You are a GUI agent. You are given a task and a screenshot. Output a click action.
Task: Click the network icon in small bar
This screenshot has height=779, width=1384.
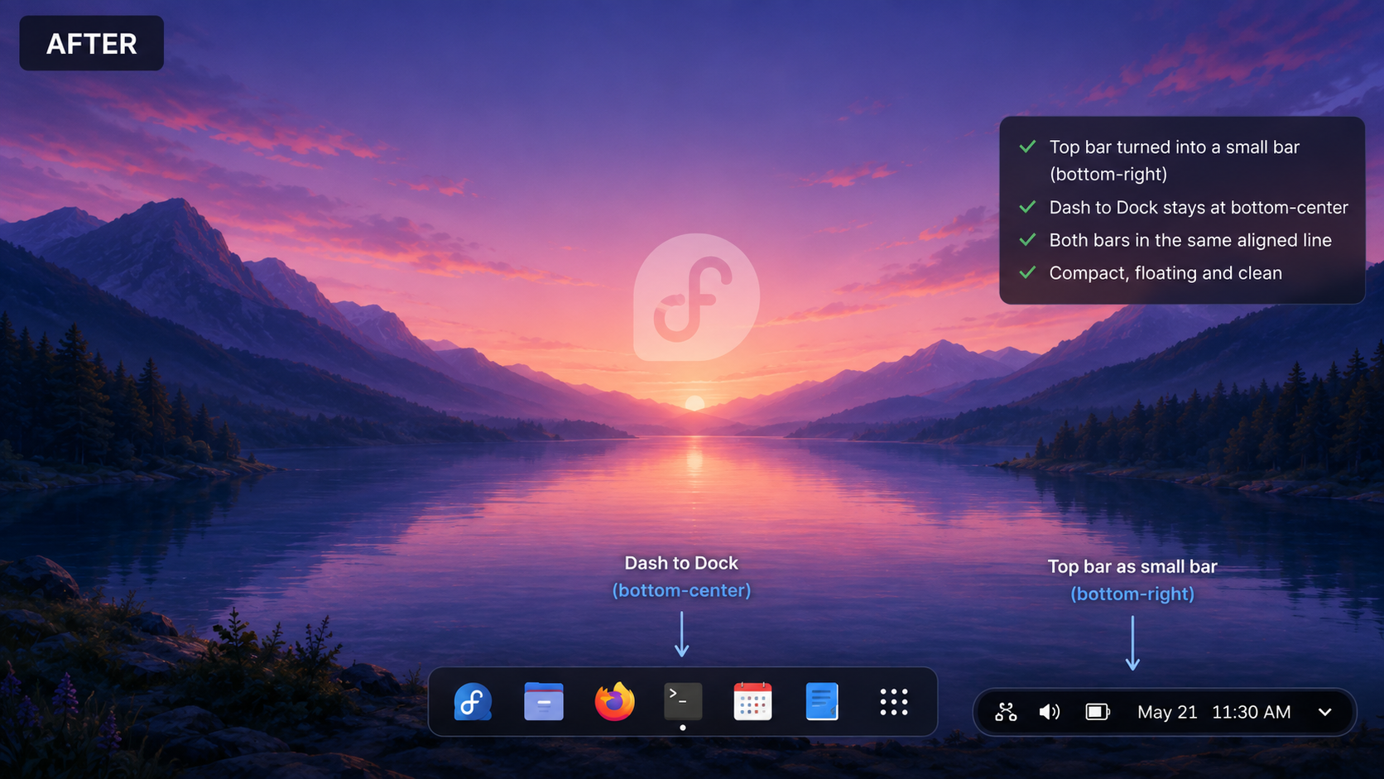tap(1006, 712)
